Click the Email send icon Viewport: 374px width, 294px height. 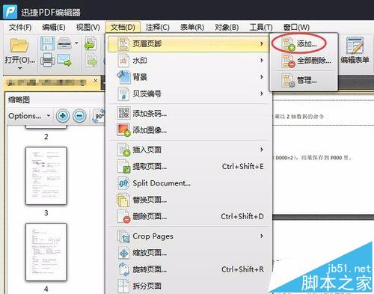(64, 60)
